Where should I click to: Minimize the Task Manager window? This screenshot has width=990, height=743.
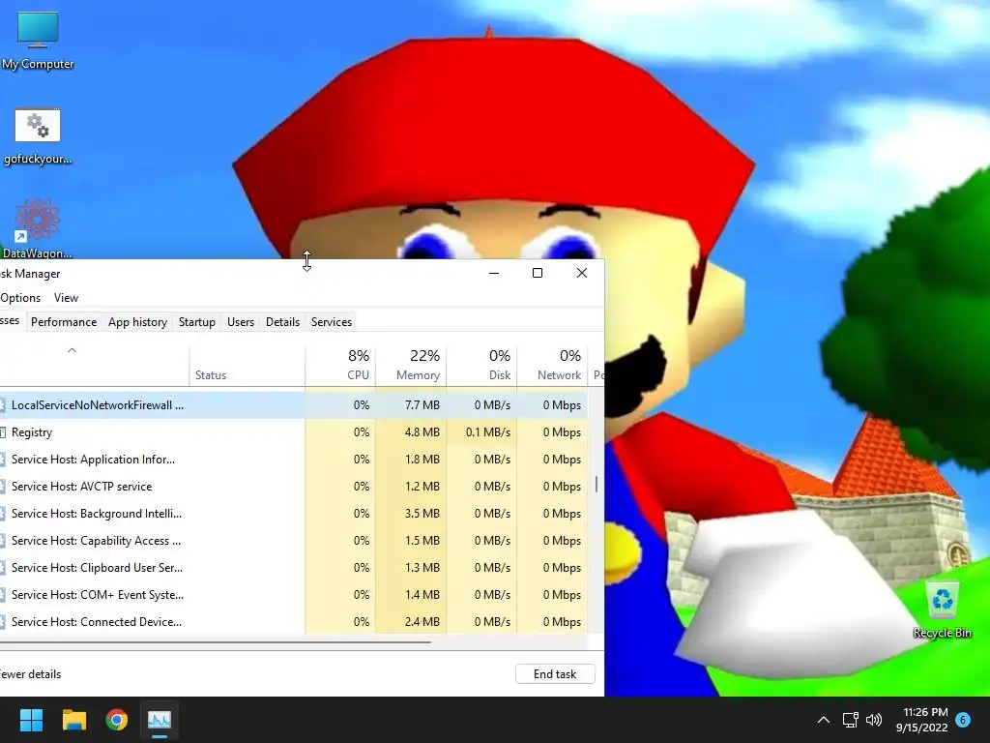pyautogui.click(x=494, y=273)
